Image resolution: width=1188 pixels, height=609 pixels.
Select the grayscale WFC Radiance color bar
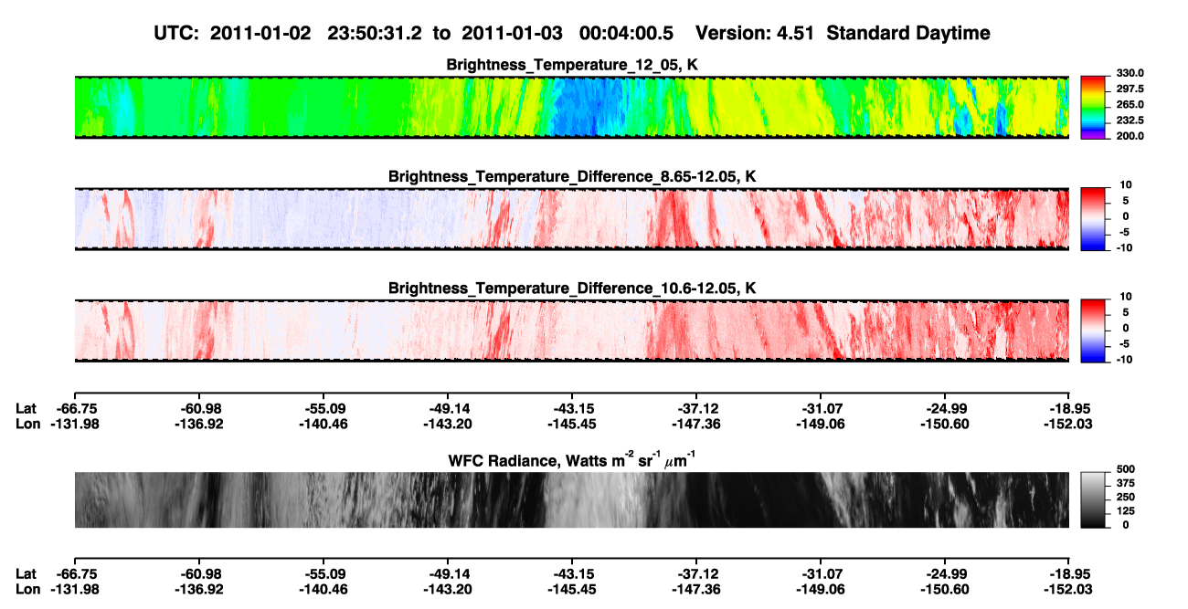(x=1095, y=499)
